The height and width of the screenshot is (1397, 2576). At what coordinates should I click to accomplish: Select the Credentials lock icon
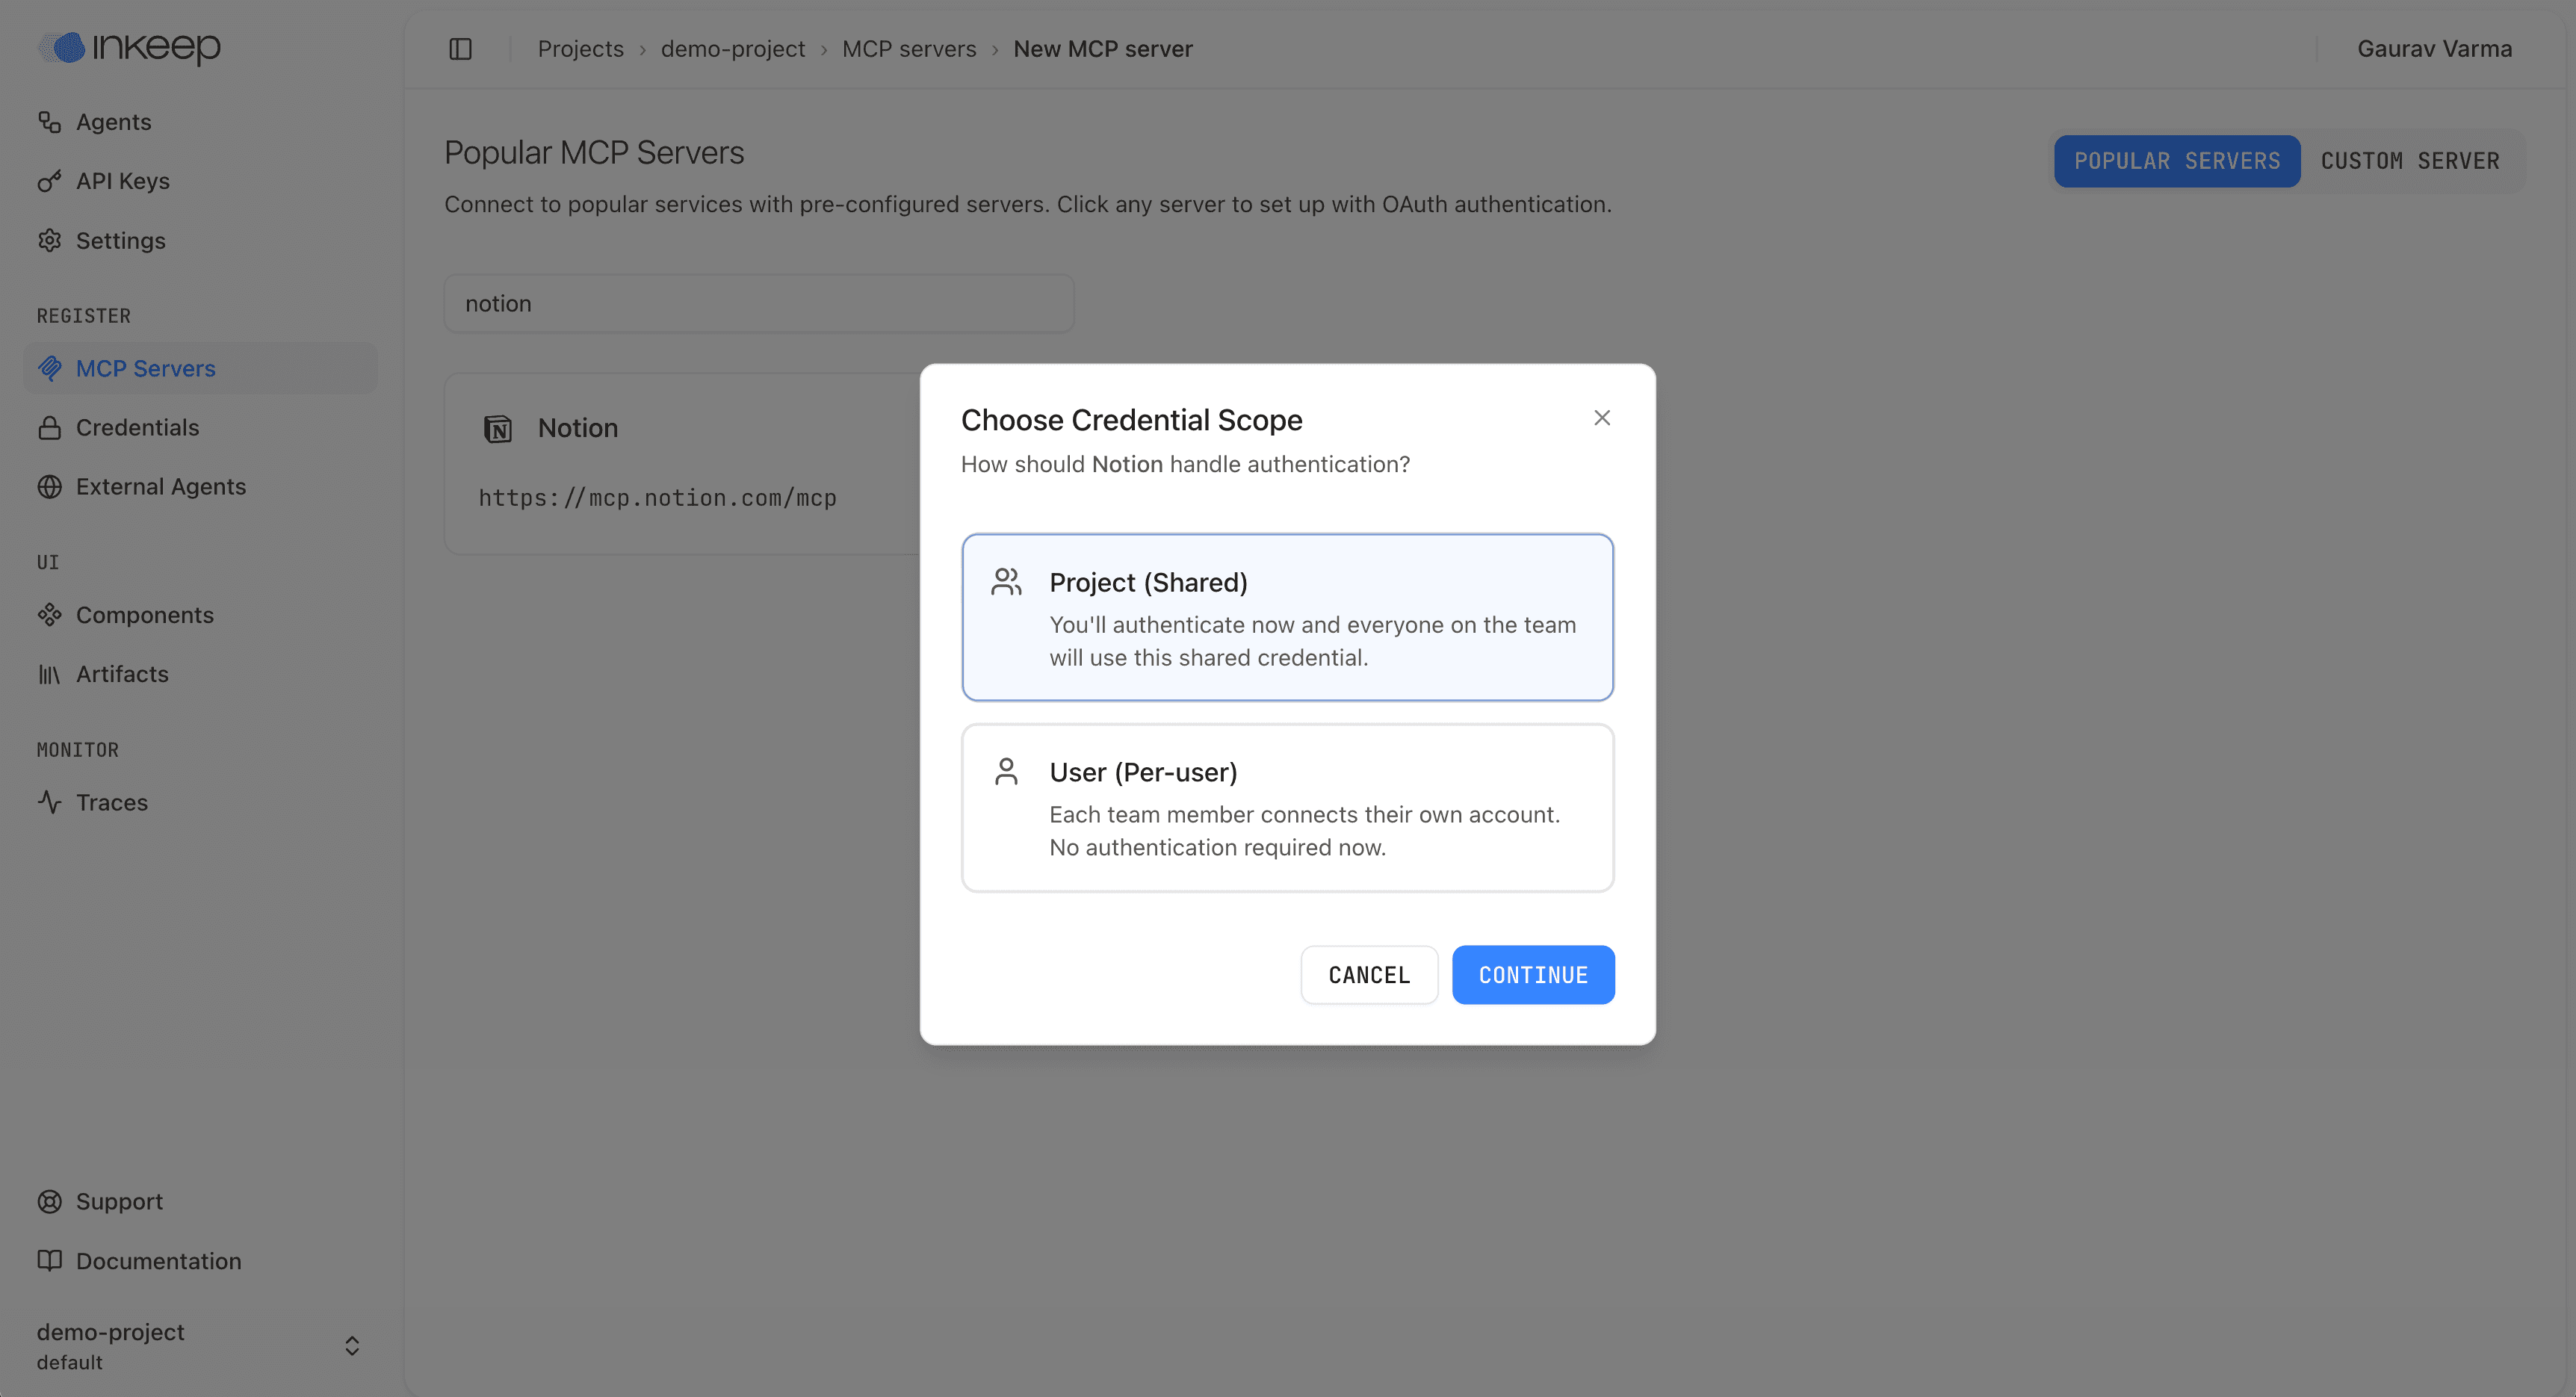pyautogui.click(x=49, y=427)
